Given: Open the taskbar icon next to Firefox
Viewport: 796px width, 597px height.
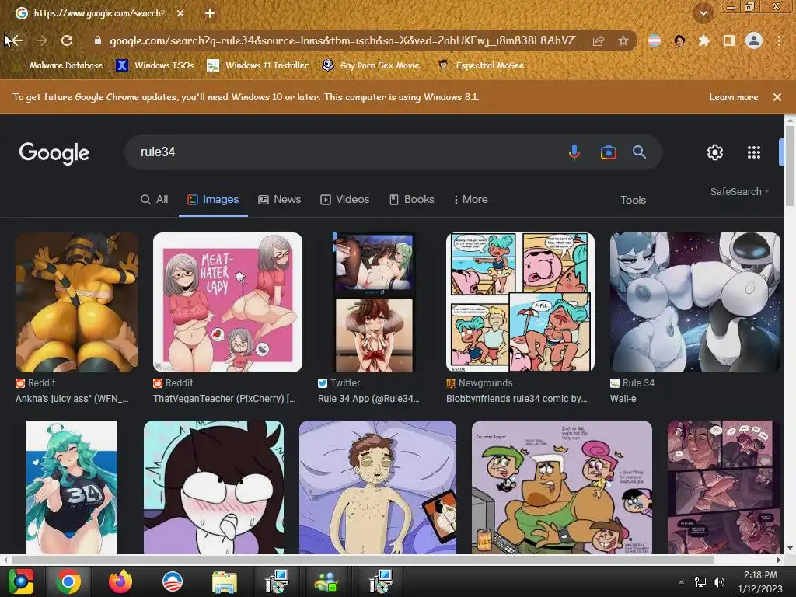Looking at the screenshot, I should [172, 581].
